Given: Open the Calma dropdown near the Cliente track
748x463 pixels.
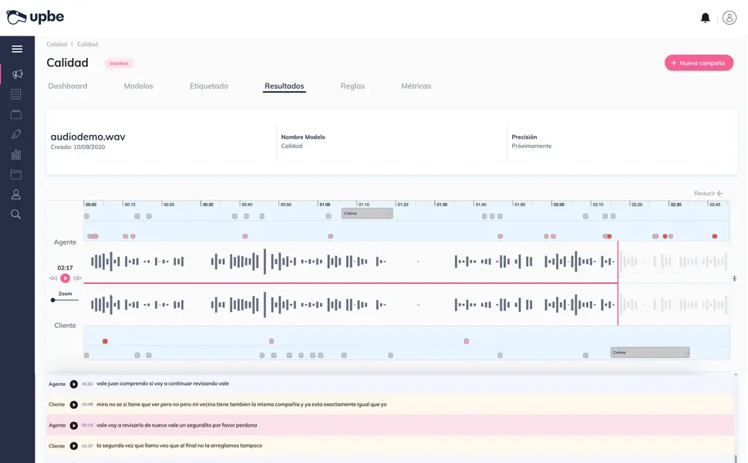Looking at the screenshot, I should point(649,352).
